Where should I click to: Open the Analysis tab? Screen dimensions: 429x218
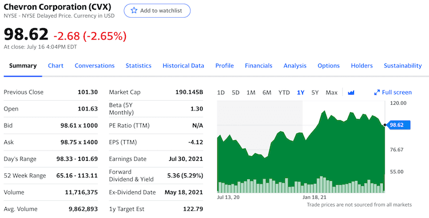295,66
